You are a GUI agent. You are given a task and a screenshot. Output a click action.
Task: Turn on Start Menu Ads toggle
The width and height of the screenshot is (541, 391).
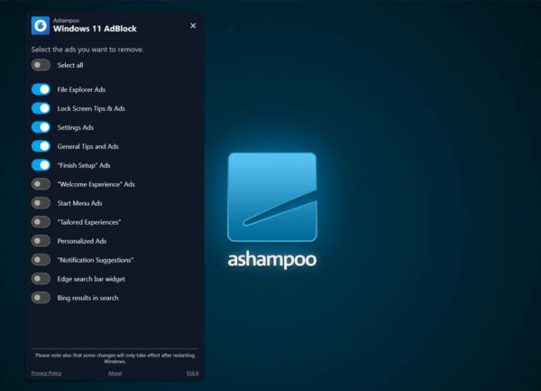point(41,203)
